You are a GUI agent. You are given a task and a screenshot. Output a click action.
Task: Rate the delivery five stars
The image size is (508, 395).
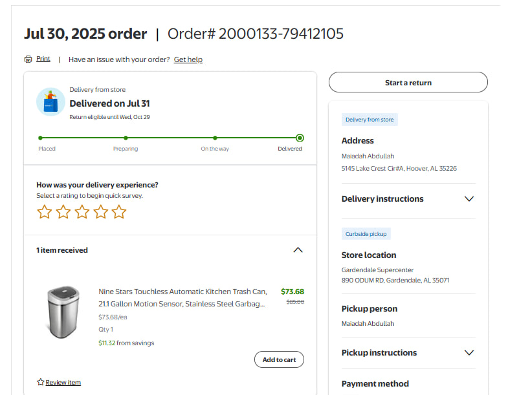point(119,212)
